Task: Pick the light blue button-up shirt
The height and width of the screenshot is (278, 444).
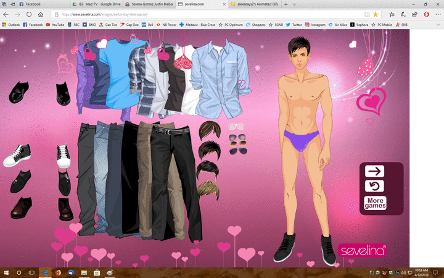Action: click(x=221, y=81)
